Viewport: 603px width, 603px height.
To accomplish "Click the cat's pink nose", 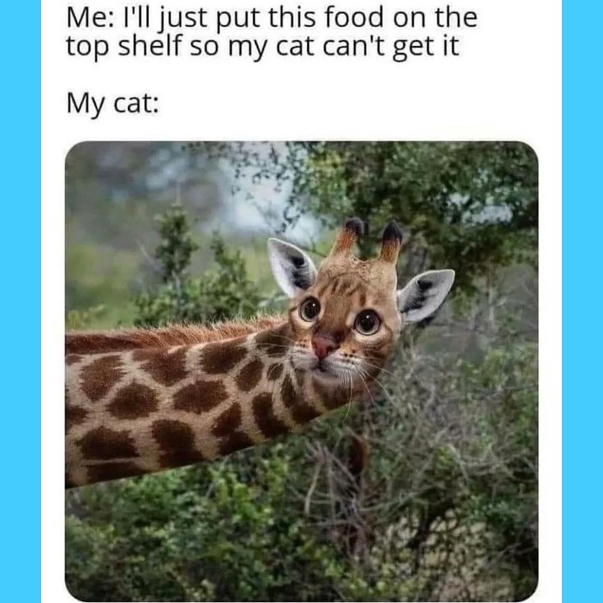I will (324, 346).
